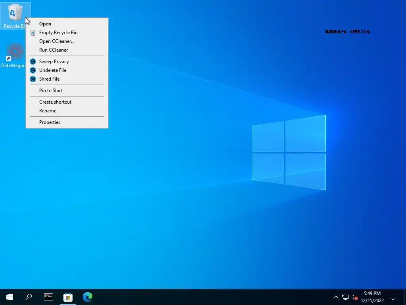Show hidden system tray icons
The width and height of the screenshot is (406, 305).
335,297
